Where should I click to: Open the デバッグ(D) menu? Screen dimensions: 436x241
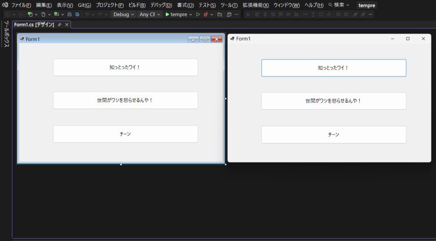tap(161, 5)
